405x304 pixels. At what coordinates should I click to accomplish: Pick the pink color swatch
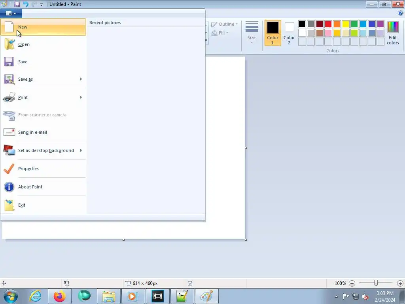[x=328, y=33]
